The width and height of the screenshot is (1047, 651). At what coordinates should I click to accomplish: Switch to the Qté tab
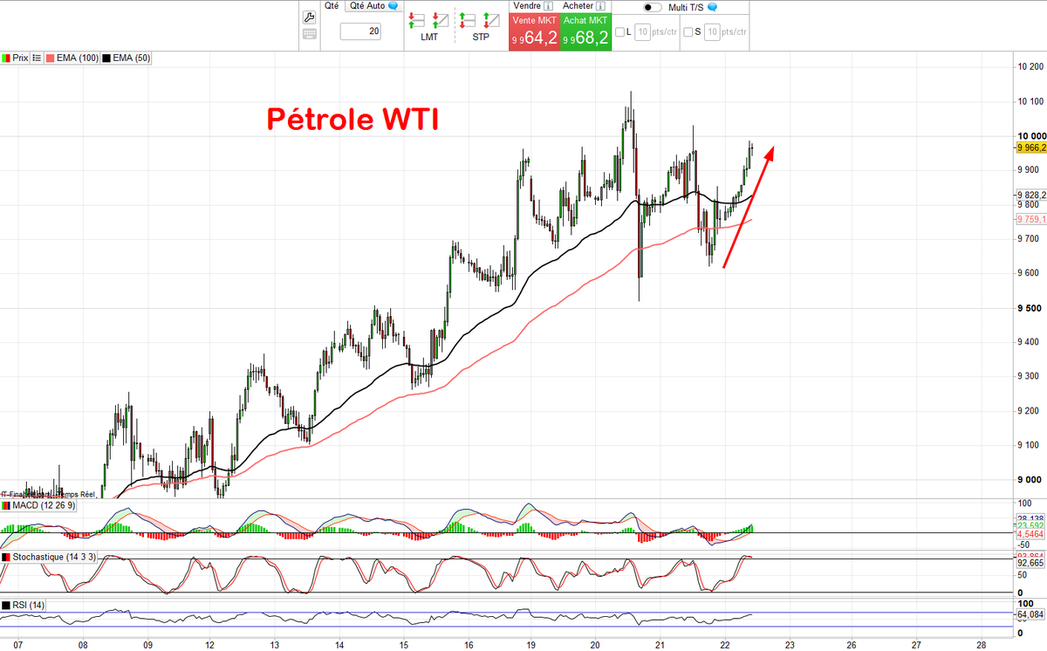(332, 5)
